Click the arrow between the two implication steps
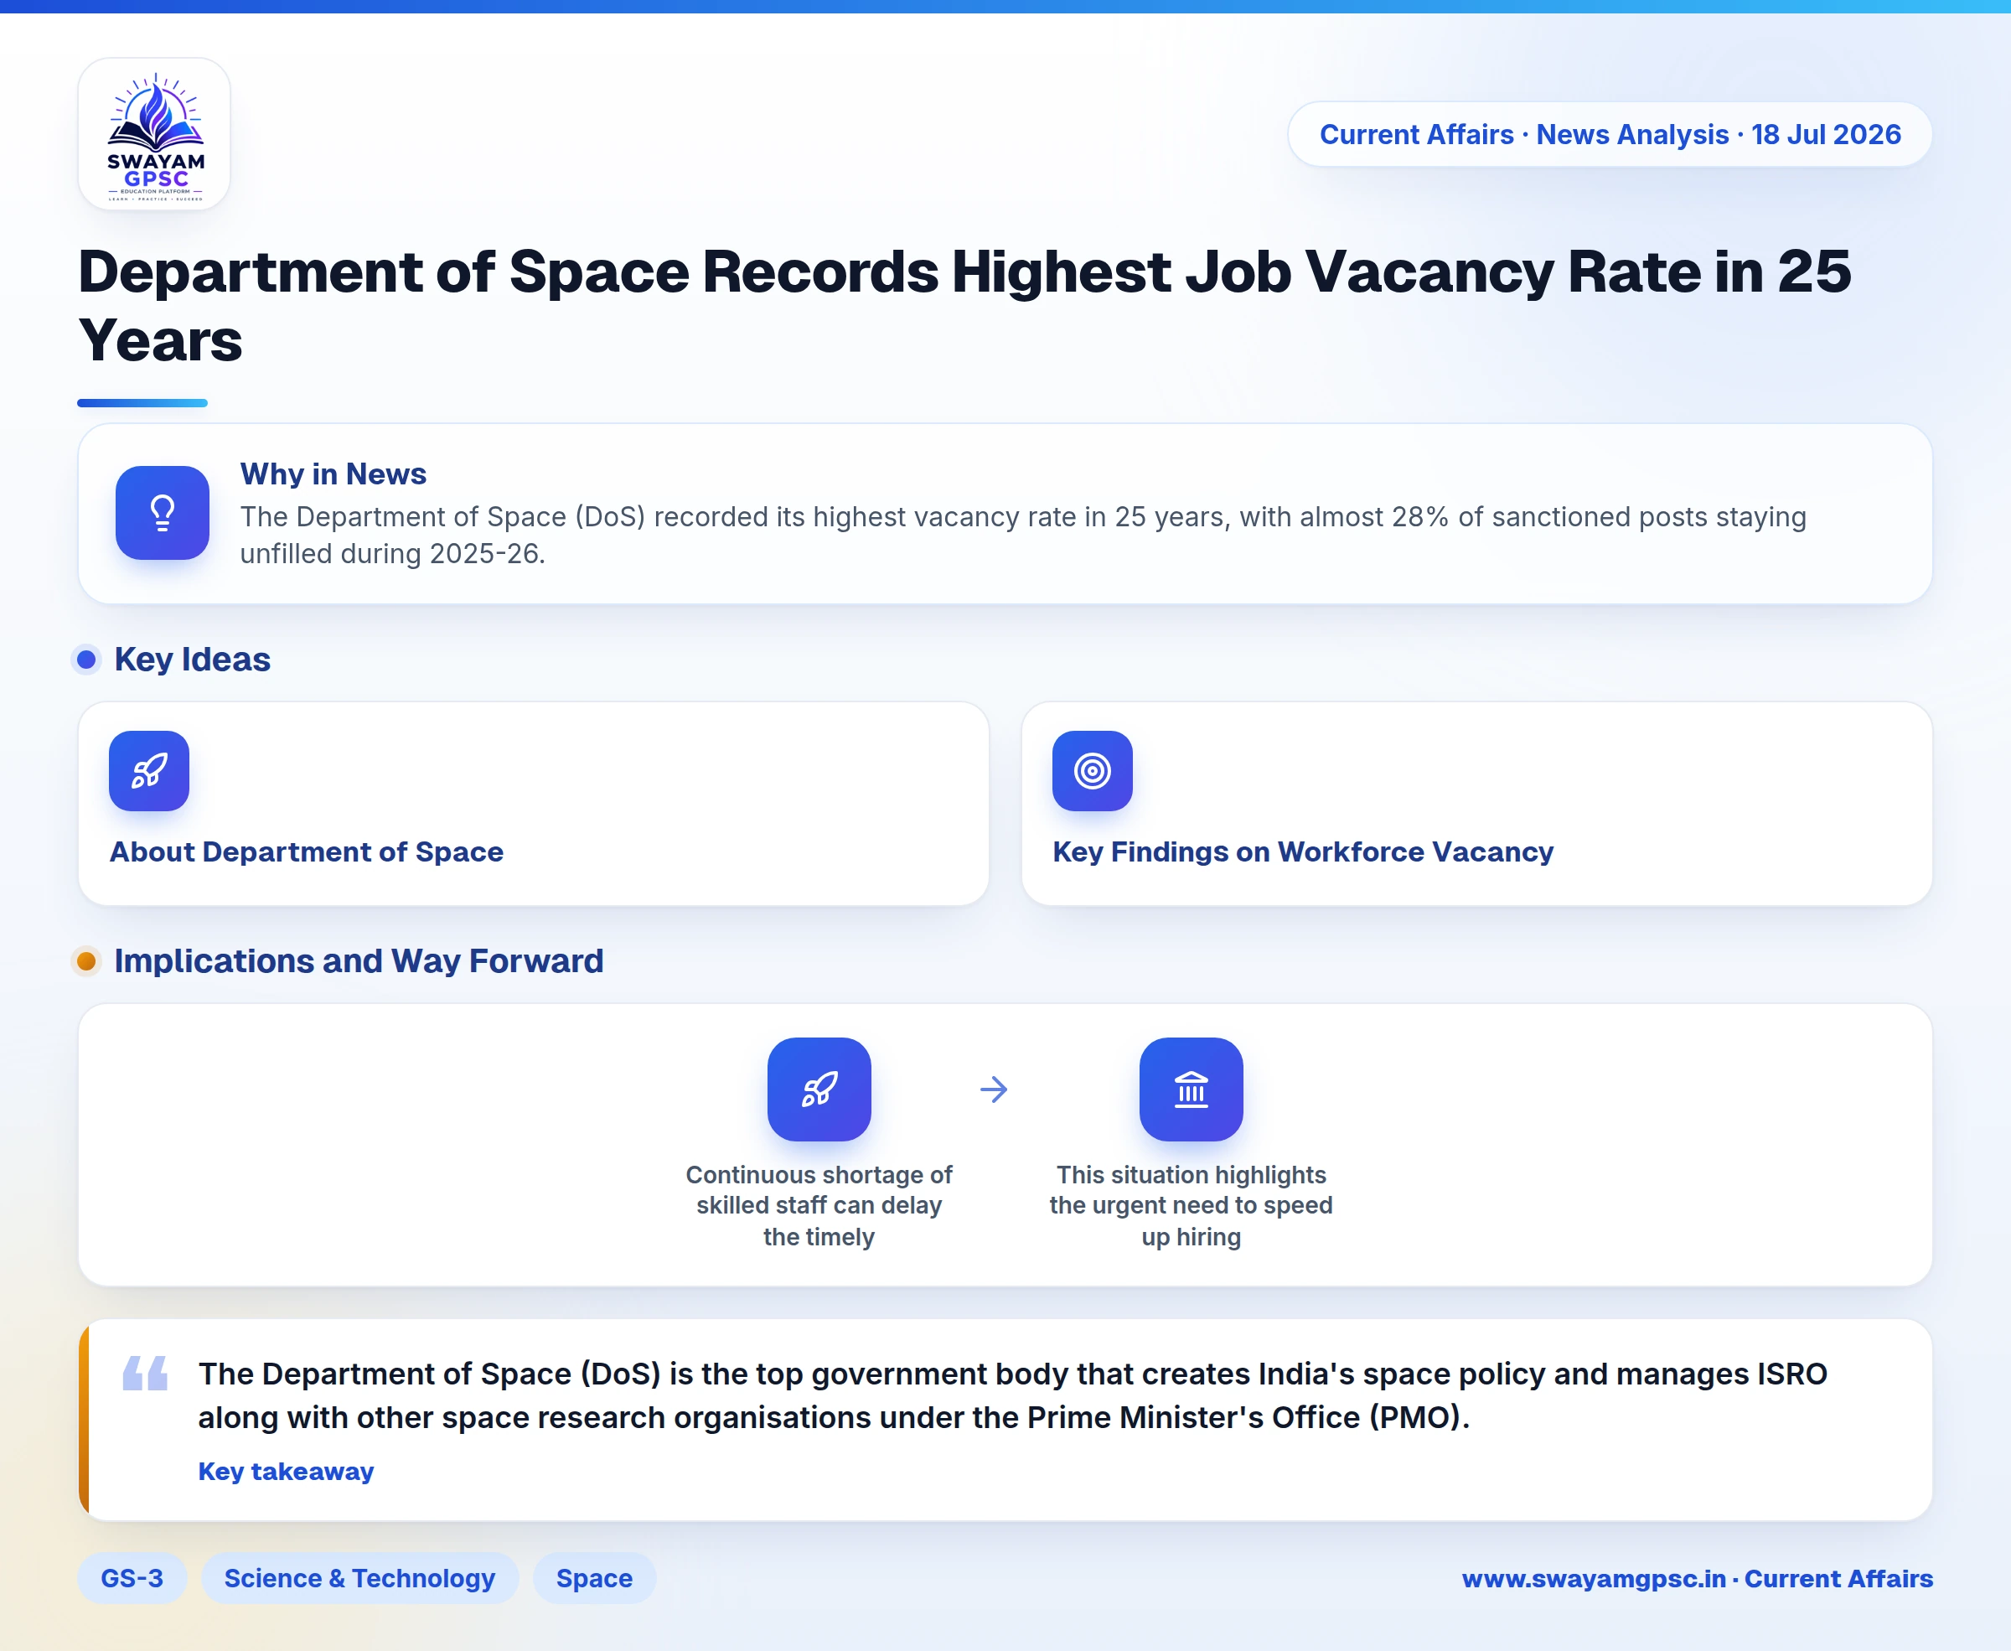The image size is (2011, 1651). (994, 1089)
